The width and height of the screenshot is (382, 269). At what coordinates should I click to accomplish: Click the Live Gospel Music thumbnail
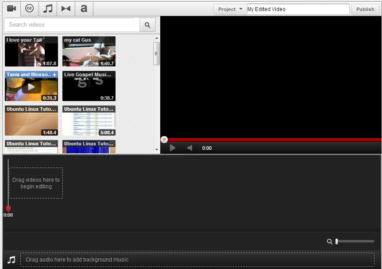click(x=89, y=86)
